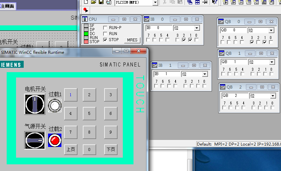Click the red 过载2 pushbutton
Screen dimensions: 281x171
(55, 140)
